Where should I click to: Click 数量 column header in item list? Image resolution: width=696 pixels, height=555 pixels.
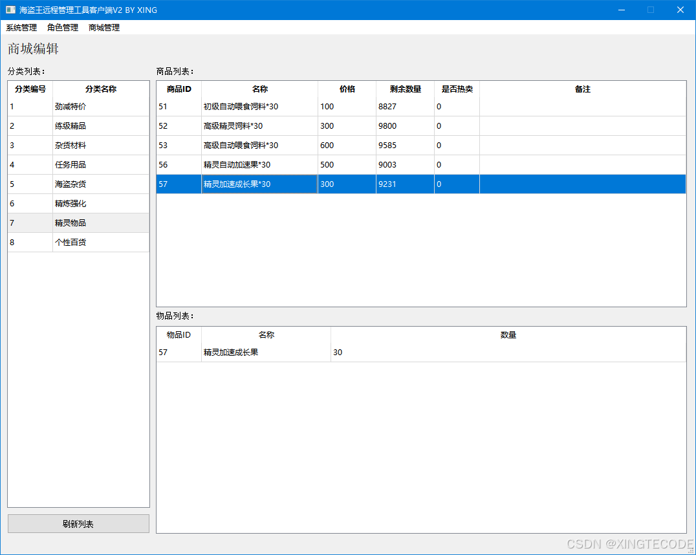click(508, 335)
